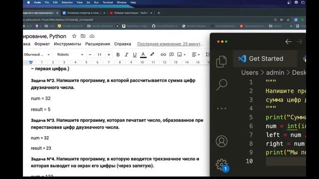The width and height of the screenshot is (319, 179).
Task: Click the admin breadcrumb in VS Code
Action: (275, 73)
